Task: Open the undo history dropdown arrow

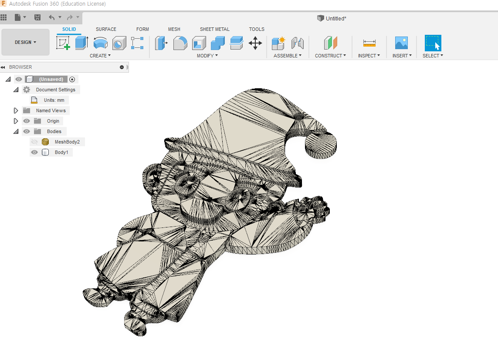Action: tap(60, 17)
